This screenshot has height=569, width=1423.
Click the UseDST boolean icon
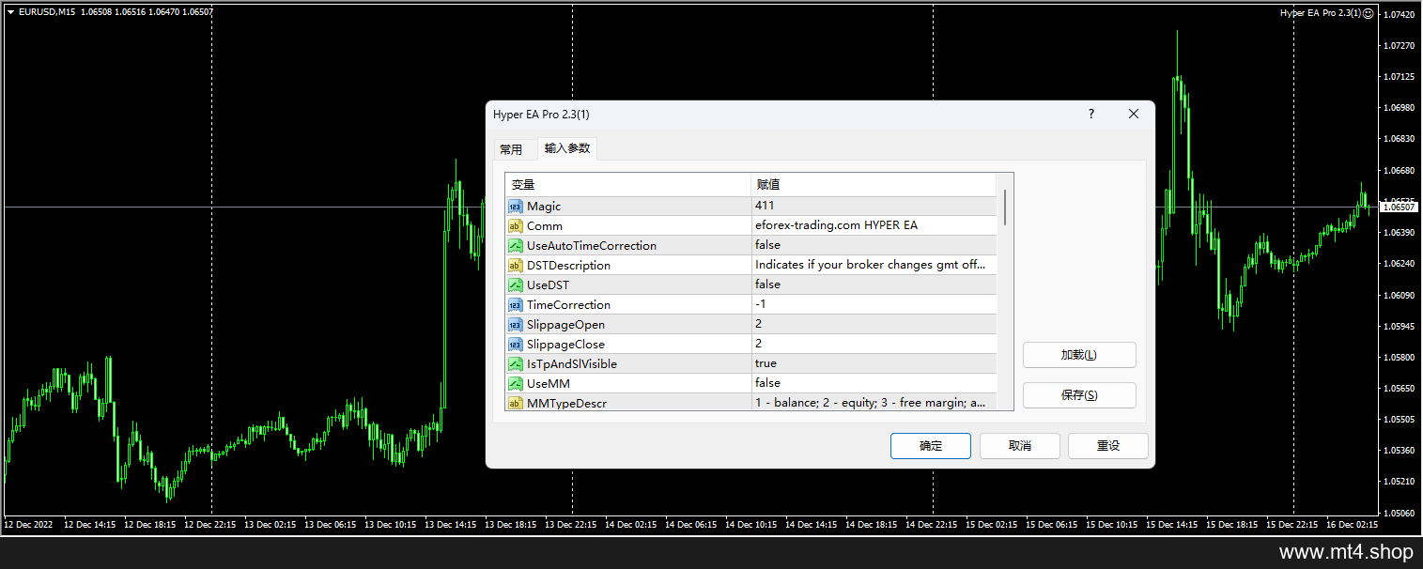coord(515,284)
